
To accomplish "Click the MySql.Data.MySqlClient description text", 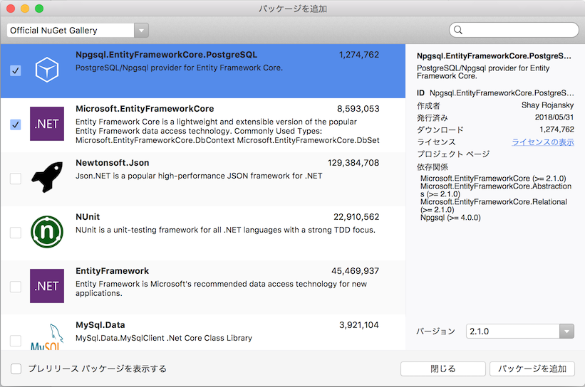I will click(x=164, y=338).
